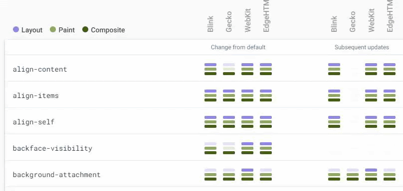Click align-items WebKit icon under Change from default
This screenshot has height=191, width=403.
pos(247,95)
